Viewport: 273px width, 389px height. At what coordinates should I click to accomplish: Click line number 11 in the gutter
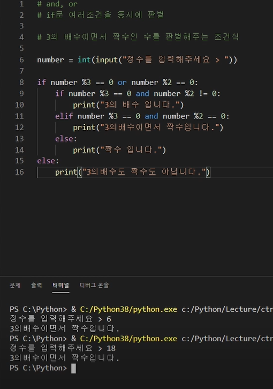(19, 116)
